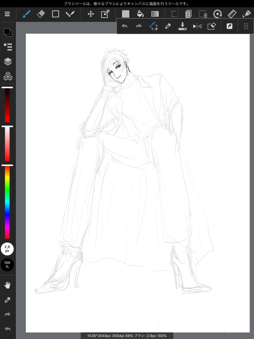The image size is (254, 339).
Task: Toggle horizontal flip of canvas view
Action: (197, 26)
